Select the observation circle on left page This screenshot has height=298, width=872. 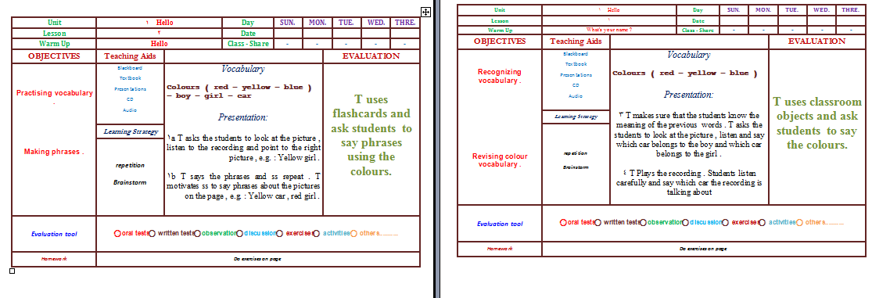pos(197,234)
